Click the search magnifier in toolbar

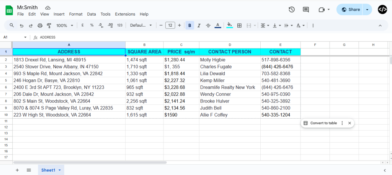[x=11, y=26]
